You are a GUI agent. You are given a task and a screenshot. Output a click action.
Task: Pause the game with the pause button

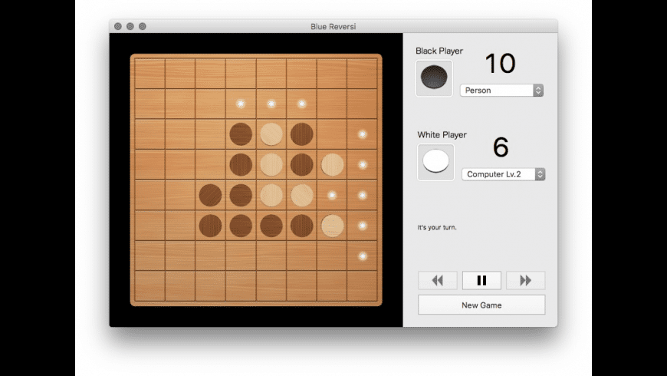point(481,280)
